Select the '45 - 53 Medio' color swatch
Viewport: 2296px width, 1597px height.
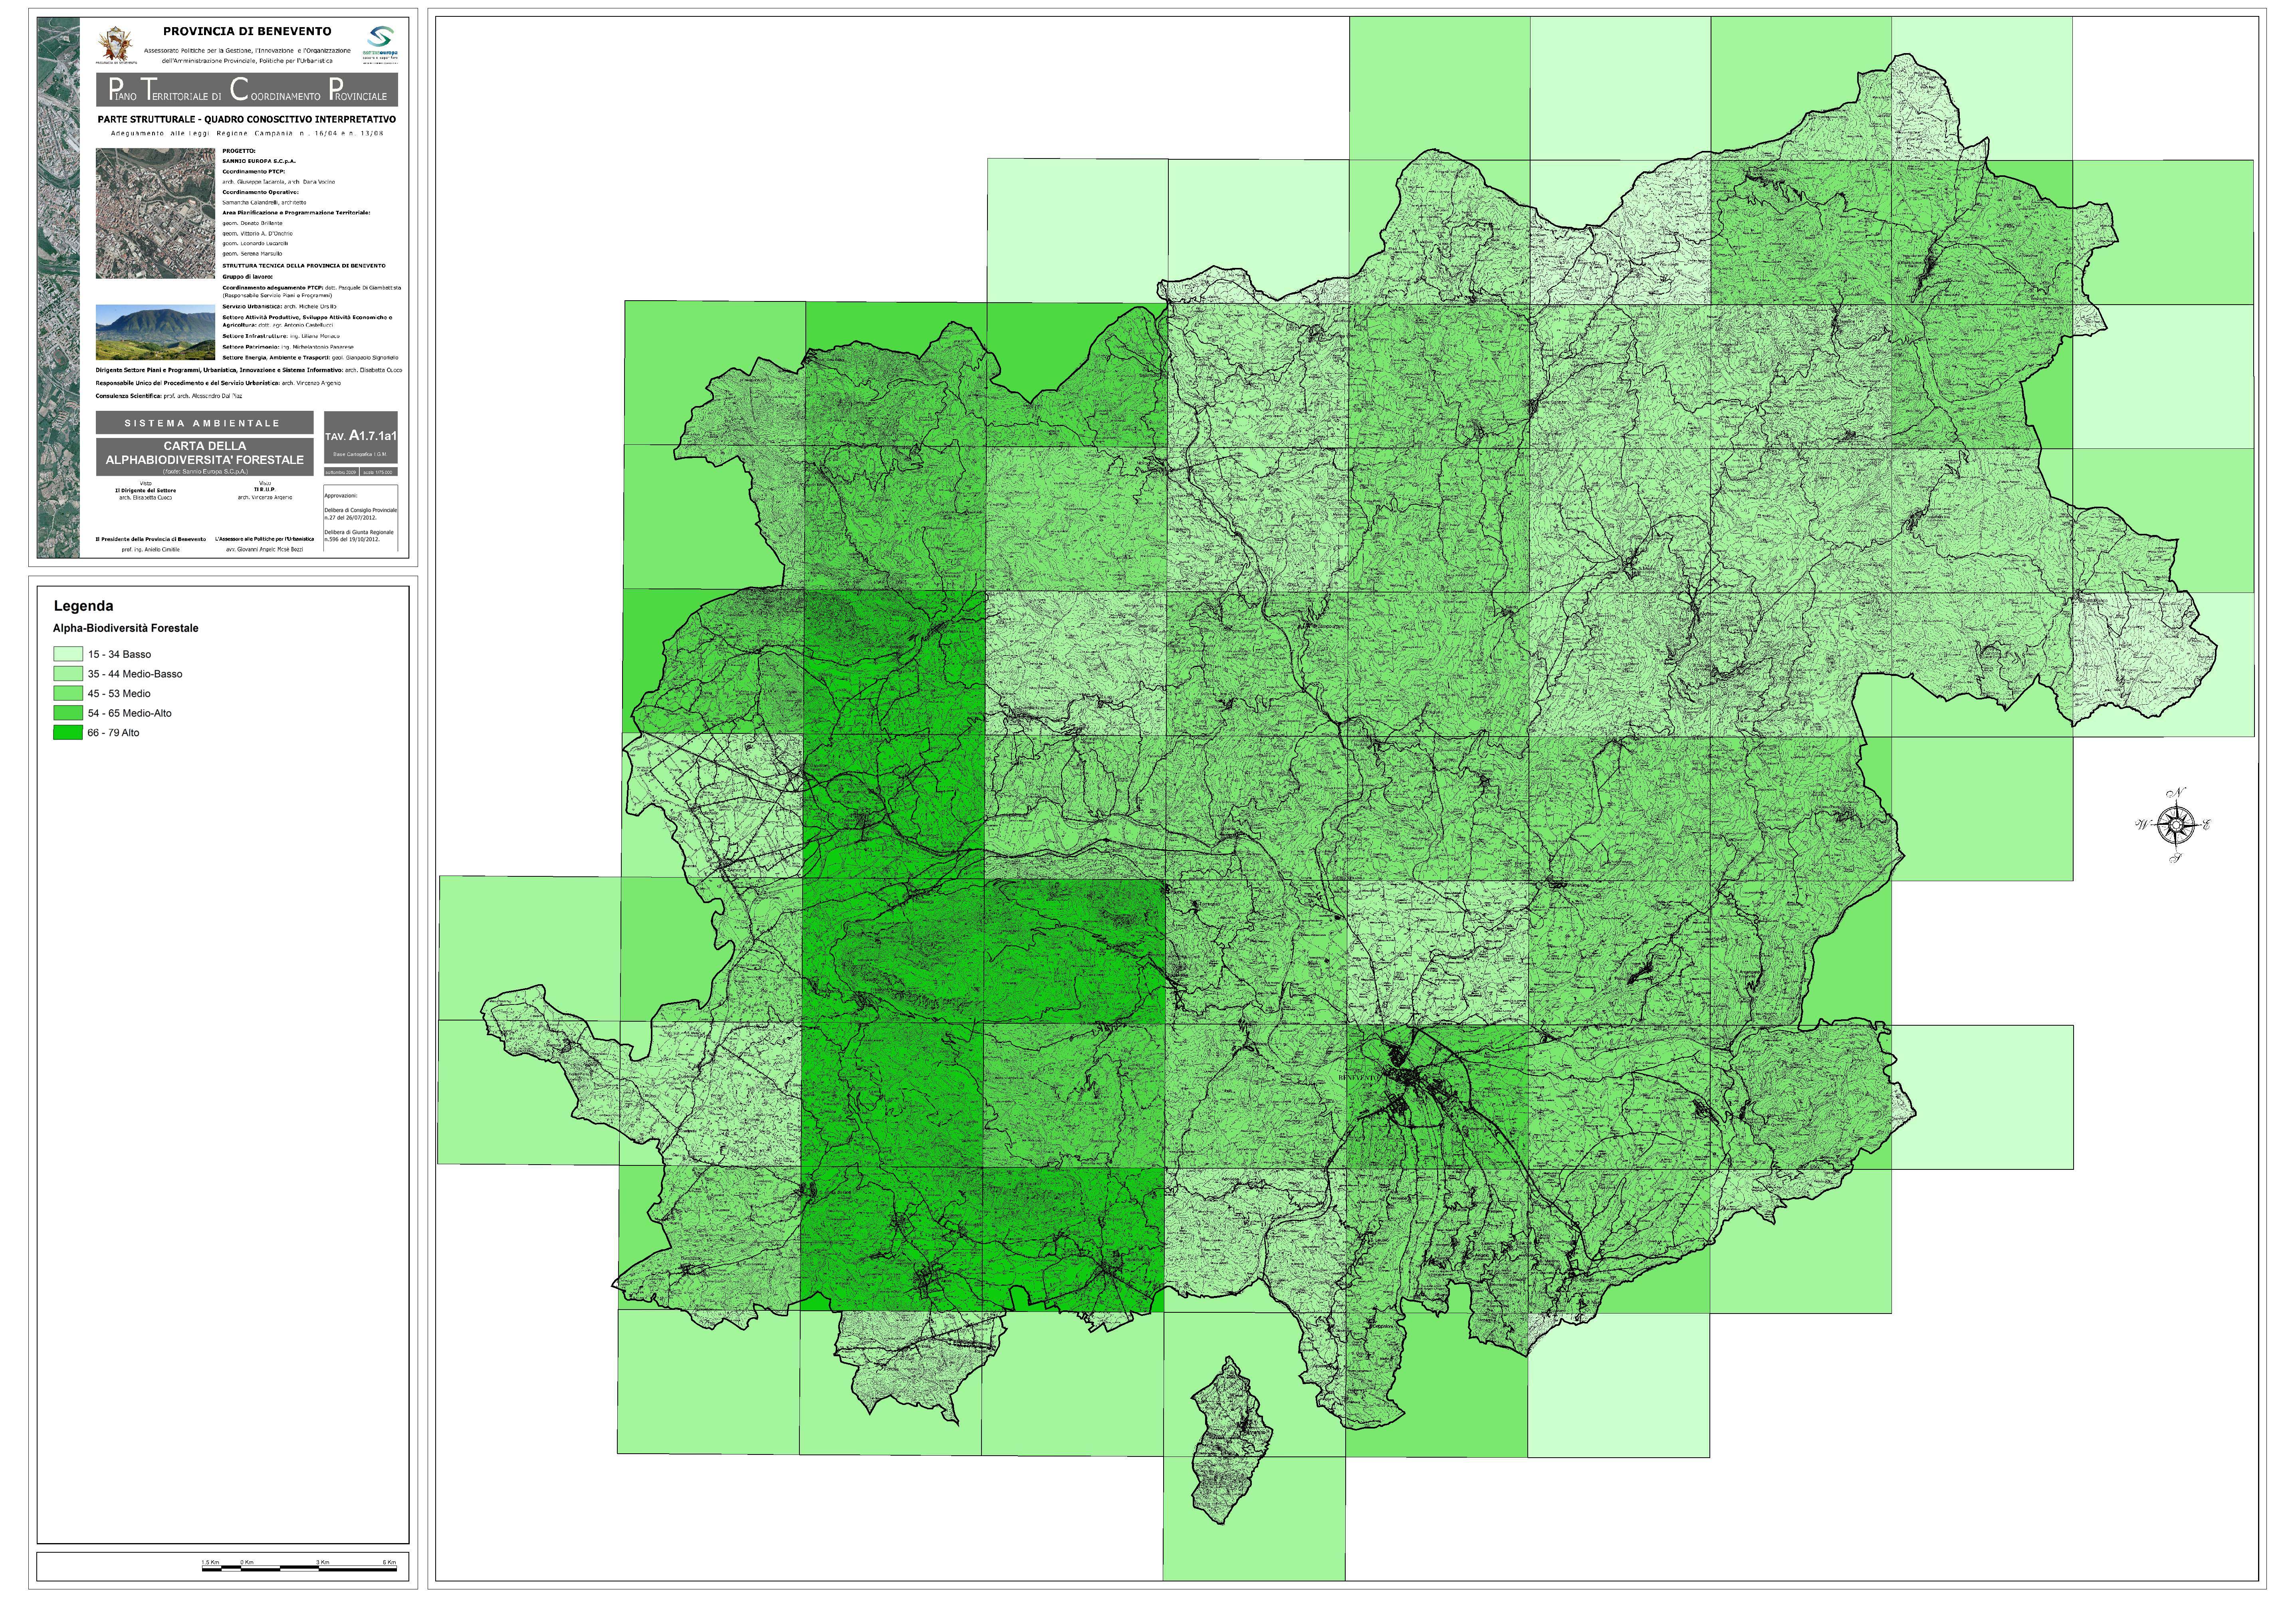point(68,693)
